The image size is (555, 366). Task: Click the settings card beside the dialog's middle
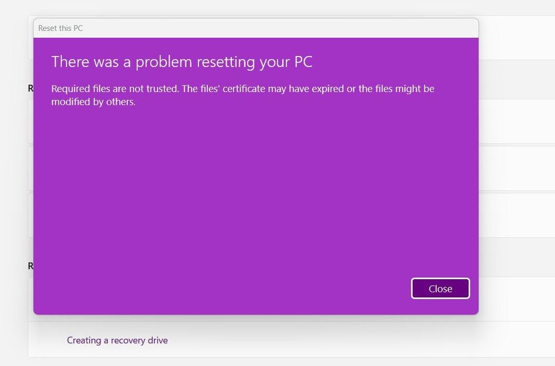coord(517,169)
